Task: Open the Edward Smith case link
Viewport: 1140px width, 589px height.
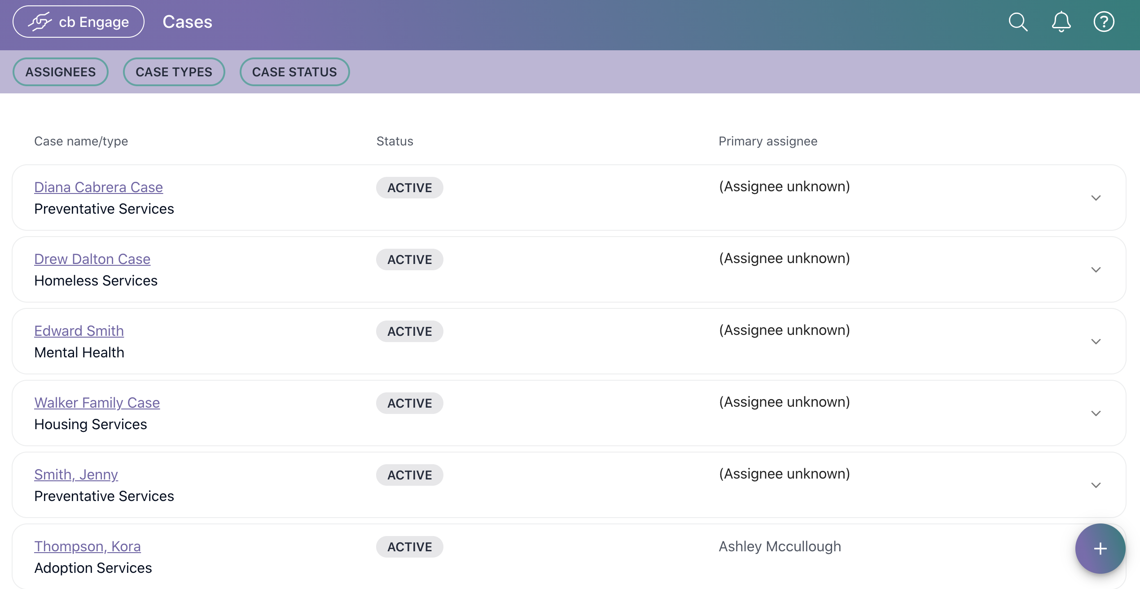Action: tap(79, 330)
